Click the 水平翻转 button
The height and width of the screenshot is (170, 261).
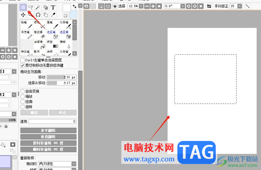tap(49, 130)
